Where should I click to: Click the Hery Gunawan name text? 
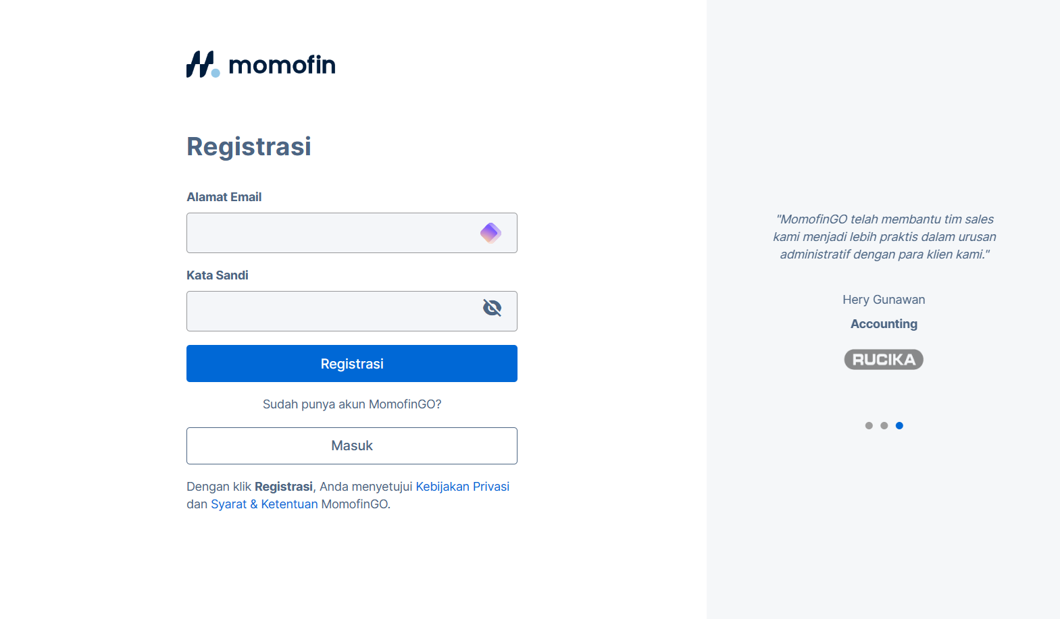(884, 300)
